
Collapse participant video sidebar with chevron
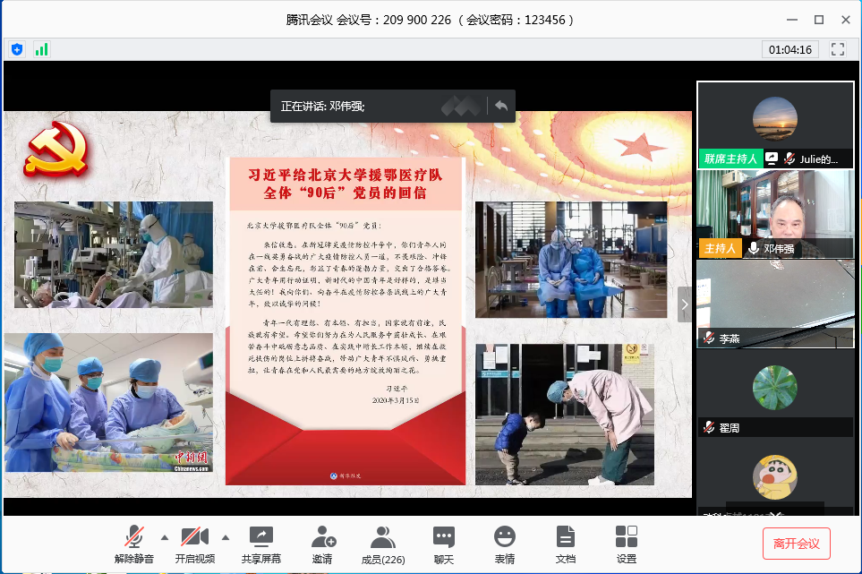click(686, 304)
